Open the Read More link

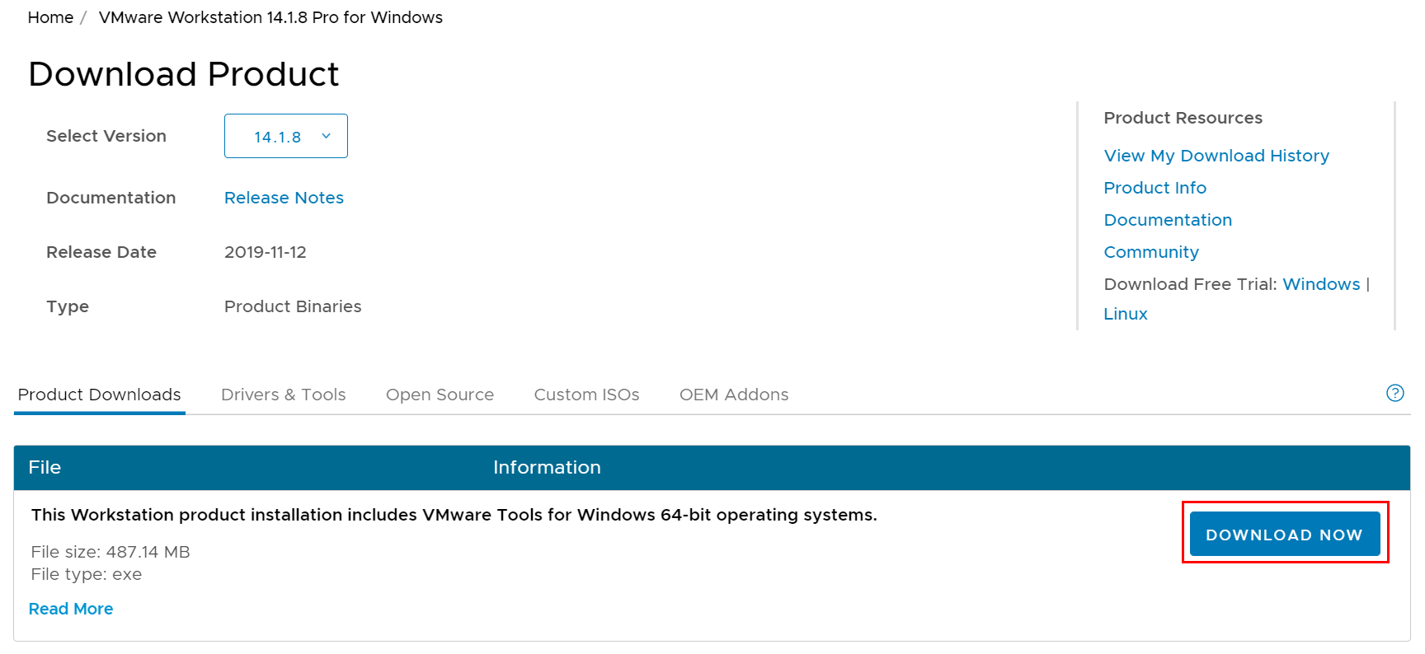click(x=71, y=609)
